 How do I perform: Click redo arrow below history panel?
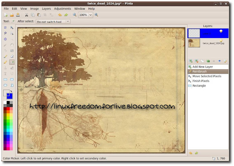click(x=197, y=153)
